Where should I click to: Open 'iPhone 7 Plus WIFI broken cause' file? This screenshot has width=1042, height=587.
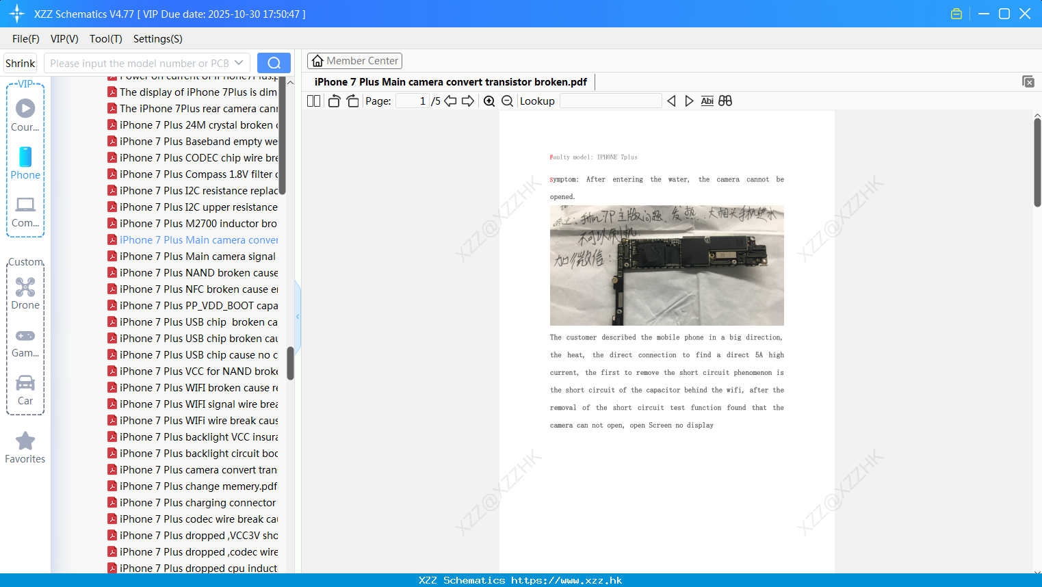point(198,388)
